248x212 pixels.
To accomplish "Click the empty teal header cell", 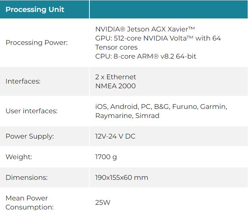I will click(169, 9).
